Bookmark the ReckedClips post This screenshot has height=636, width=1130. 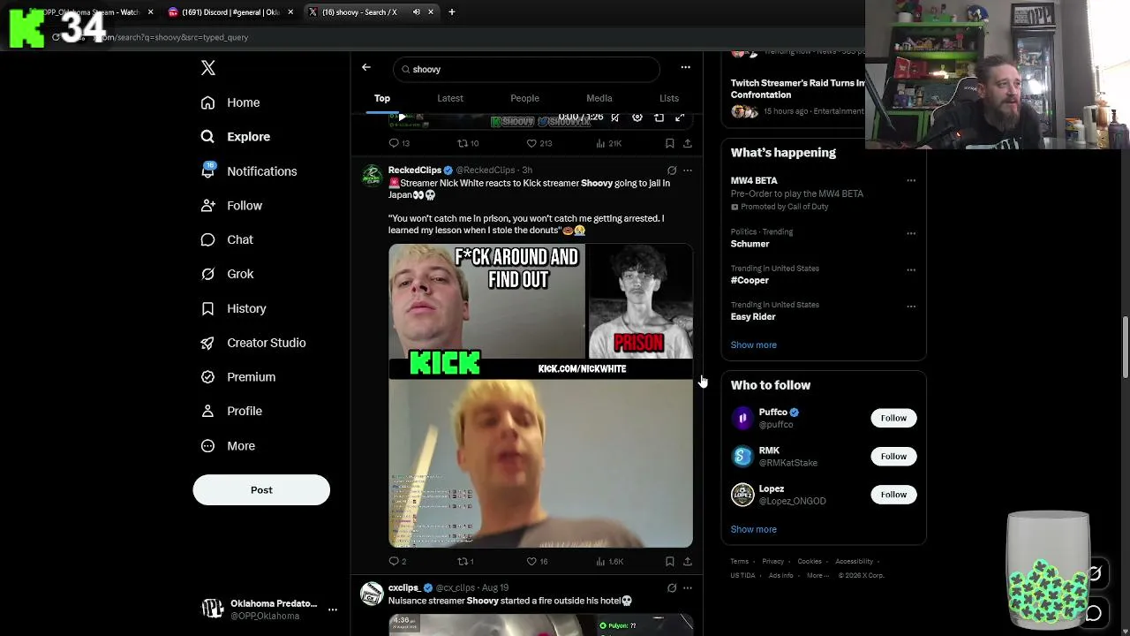(x=670, y=561)
